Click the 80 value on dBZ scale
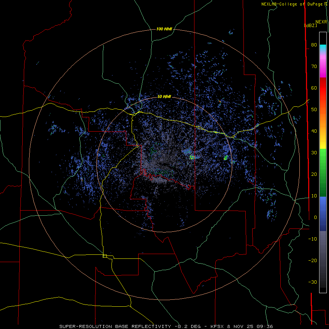 (x=314, y=45)
